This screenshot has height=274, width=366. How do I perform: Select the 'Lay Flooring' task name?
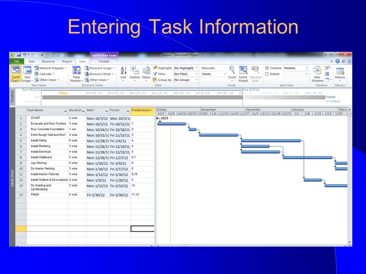coord(39,163)
